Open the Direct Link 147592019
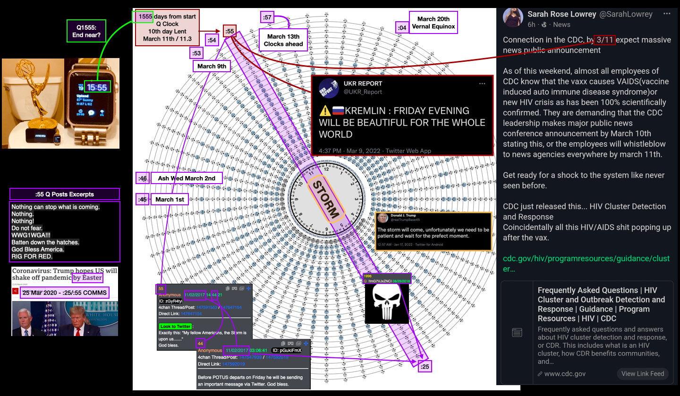The image size is (680, 396). pyautogui.click(x=234, y=364)
